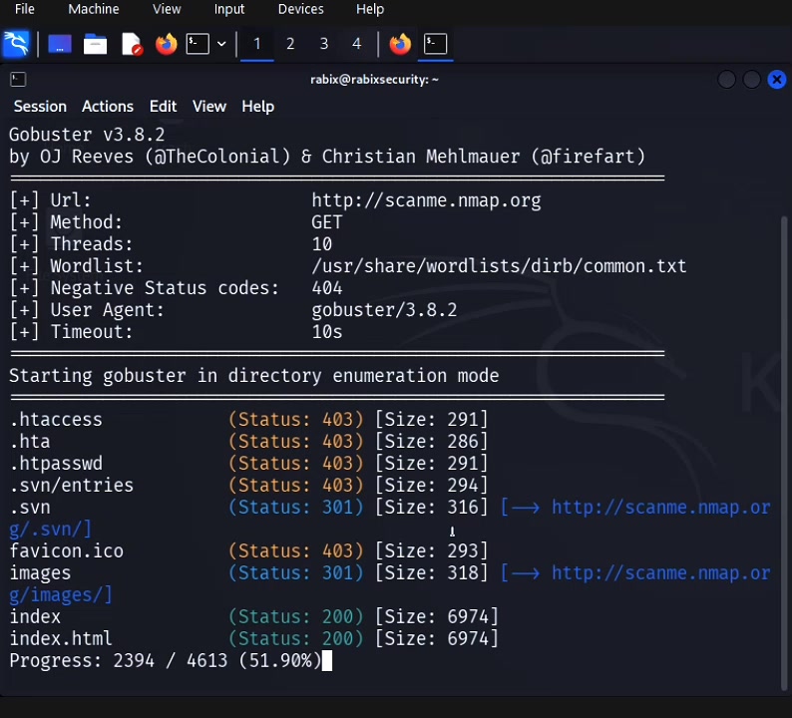Open the VirtualBox Devices menu
The height and width of the screenshot is (718, 792).
(x=300, y=9)
